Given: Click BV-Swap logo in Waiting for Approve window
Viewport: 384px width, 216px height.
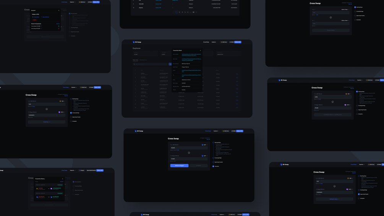Looking at the screenshot, I should pyautogui.click(x=285, y=164).
